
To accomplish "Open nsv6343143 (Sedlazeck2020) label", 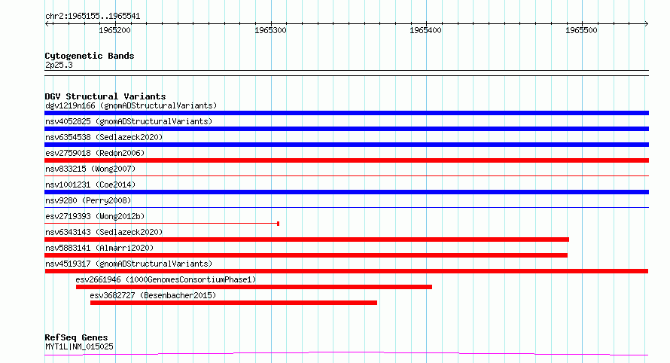I will click(x=104, y=232).
